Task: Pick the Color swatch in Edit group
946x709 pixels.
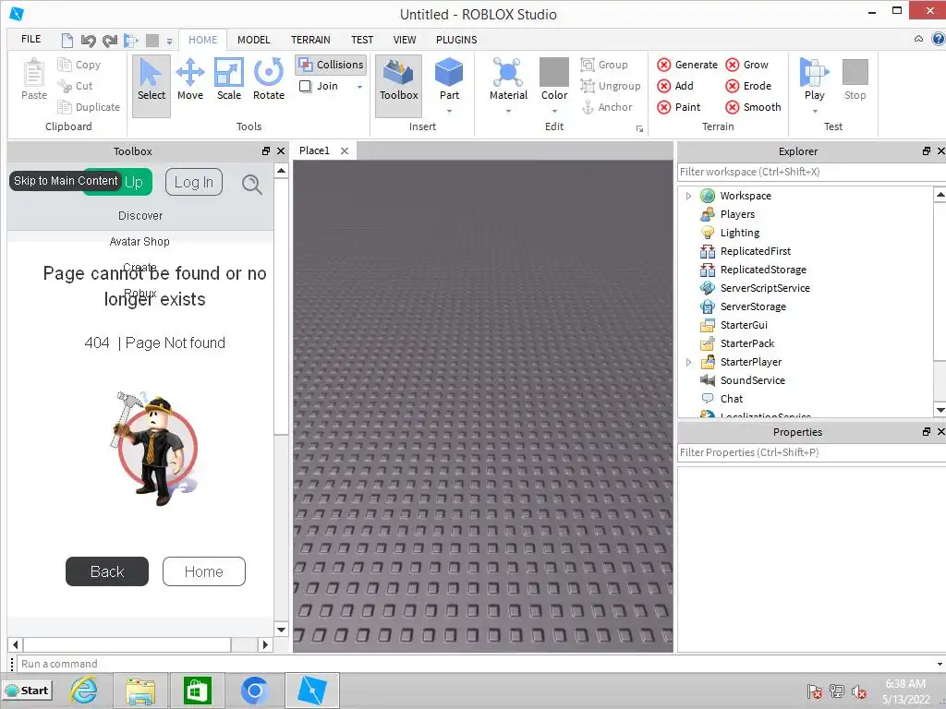Action: (x=554, y=72)
